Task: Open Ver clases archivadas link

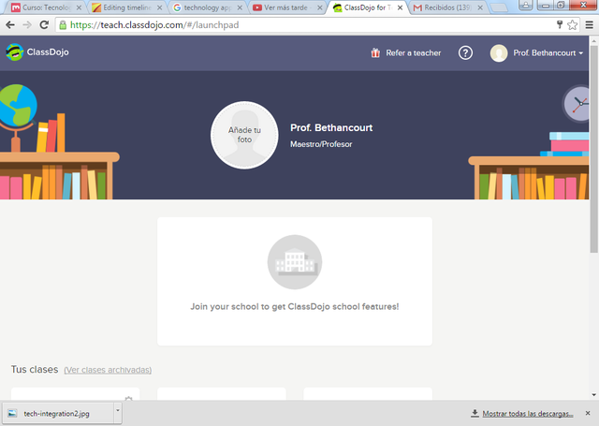Action: [108, 370]
